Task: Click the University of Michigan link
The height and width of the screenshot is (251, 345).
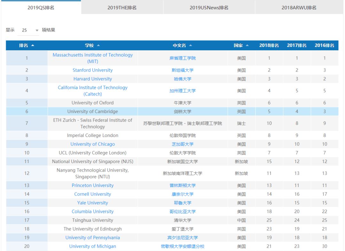Action: [x=93, y=247]
